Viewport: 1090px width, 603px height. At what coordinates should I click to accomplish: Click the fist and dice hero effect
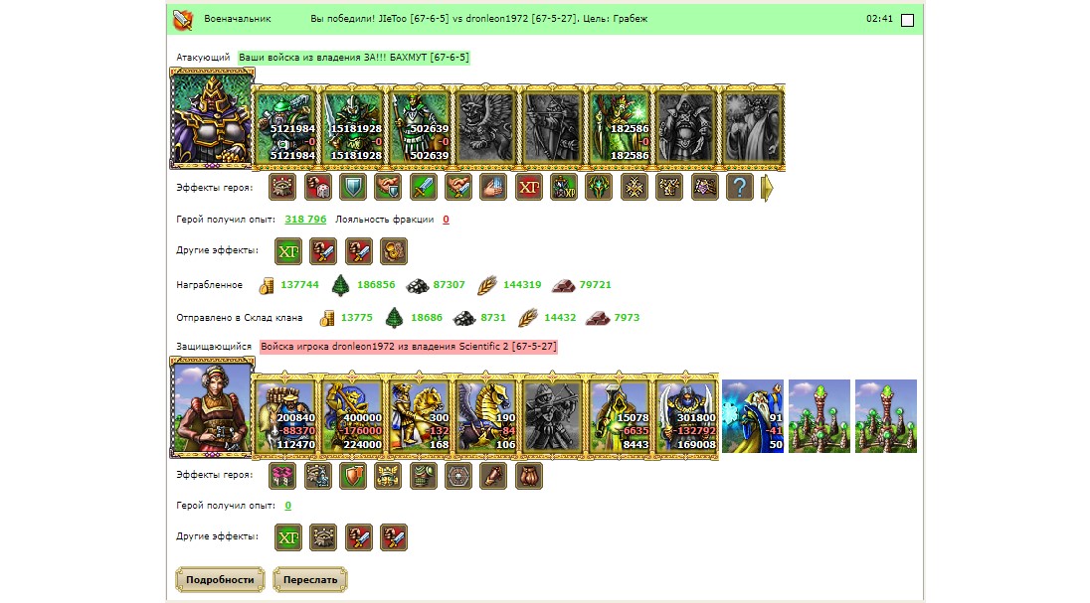(x=317, y=187)
